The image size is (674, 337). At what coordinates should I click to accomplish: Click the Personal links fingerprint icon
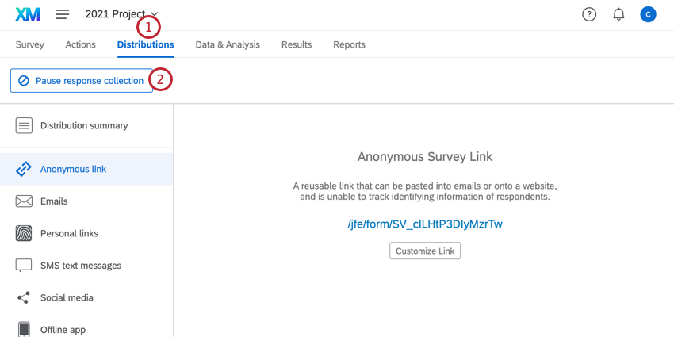point(25,234)
